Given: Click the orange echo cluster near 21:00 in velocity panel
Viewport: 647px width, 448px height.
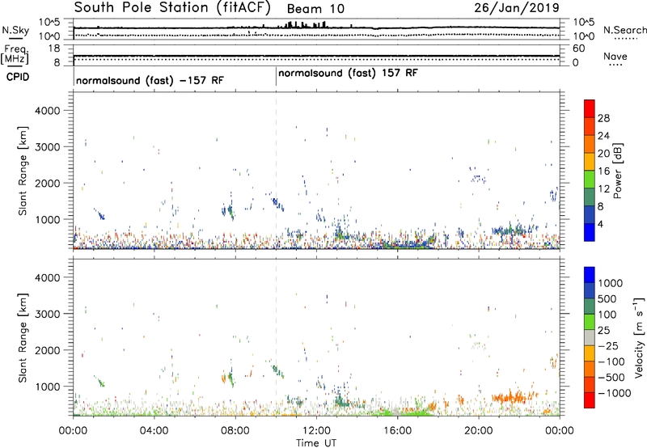Looking at the screenshot, I should tap(514, 398).
